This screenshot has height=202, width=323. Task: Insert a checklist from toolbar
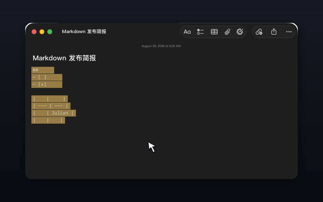point(200,32)
